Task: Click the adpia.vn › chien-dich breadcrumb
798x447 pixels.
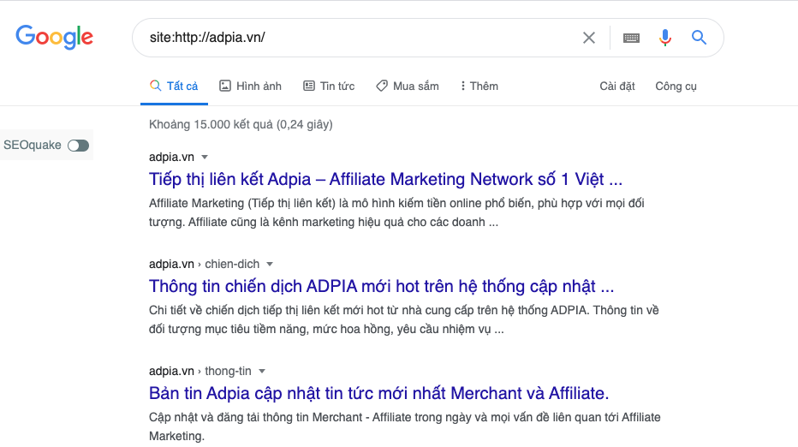Action: (x=204, y=264)
